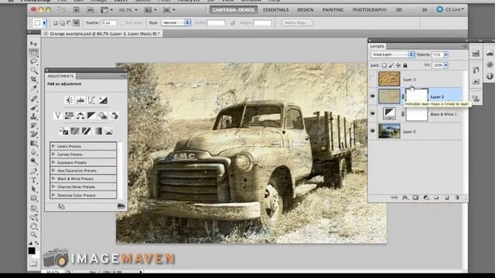Add a Vibrance adjustment
Viewport: 495px width, 278px height.
point(57,116)
